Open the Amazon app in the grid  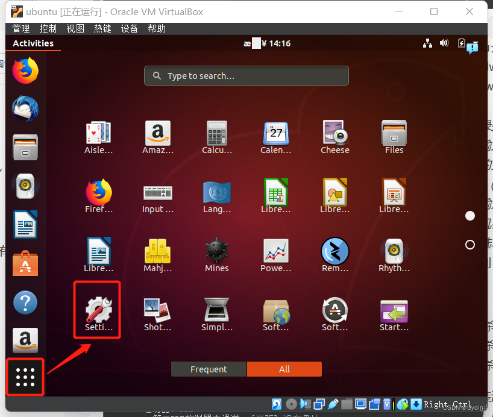coord(158,138)
